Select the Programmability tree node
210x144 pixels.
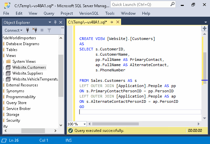point(21,97)
